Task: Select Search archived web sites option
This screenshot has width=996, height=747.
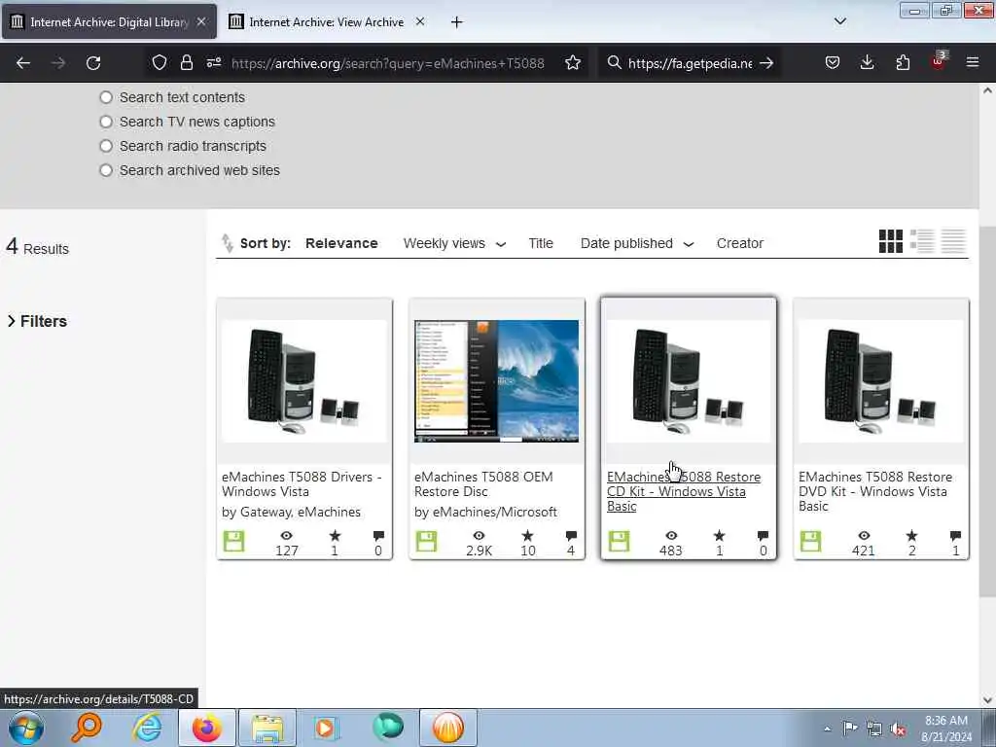Action: click(x=106, y=170)
